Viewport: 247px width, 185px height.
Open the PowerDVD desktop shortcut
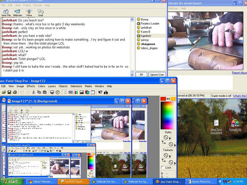pos(235,125)
